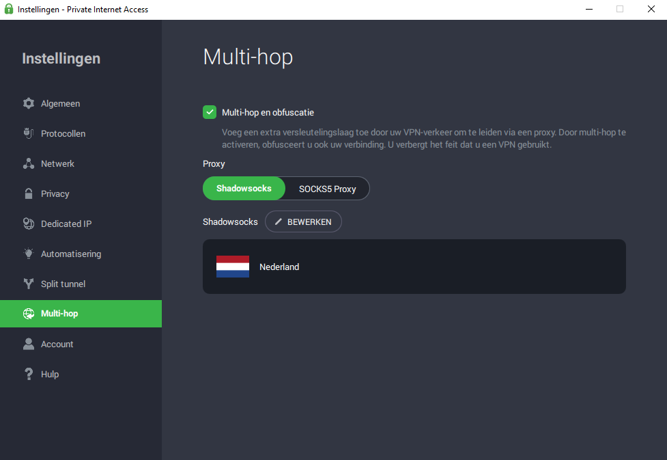Viewport: 667px width, 460px height.
Task: Click the Protocollen plug icon
Action: (x=29, y=134)
